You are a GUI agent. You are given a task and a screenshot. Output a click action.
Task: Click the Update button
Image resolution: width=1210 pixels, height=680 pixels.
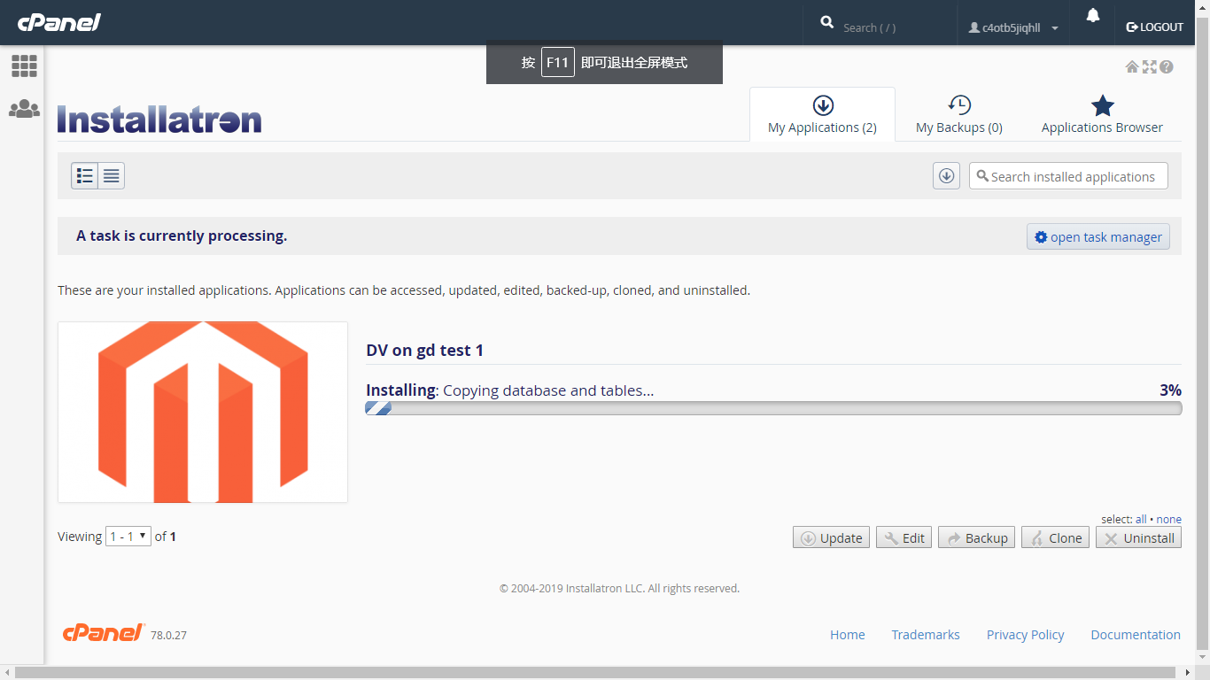point(831,537)
